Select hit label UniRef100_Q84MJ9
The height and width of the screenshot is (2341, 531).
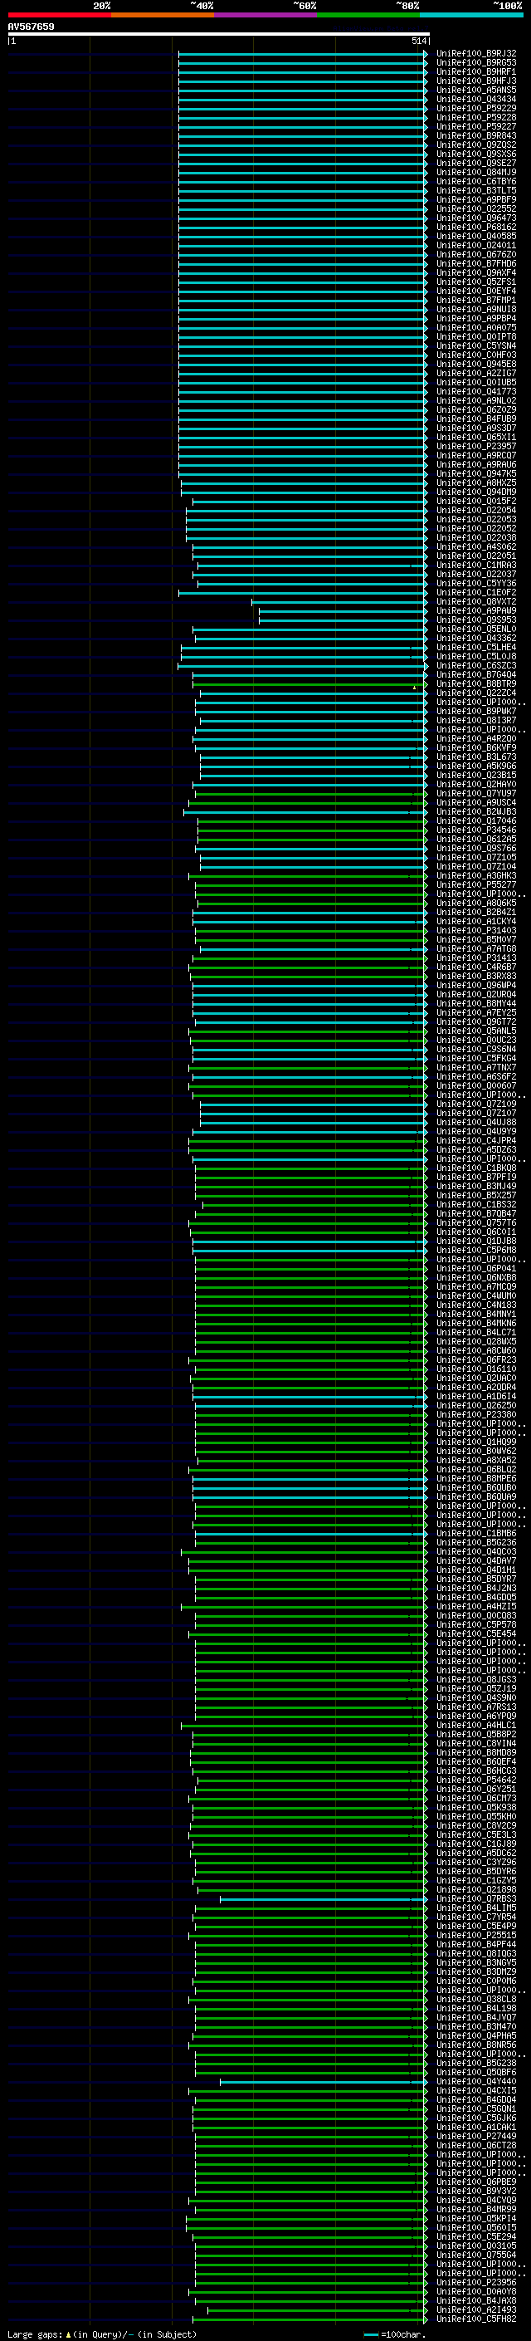click(476, 172)
